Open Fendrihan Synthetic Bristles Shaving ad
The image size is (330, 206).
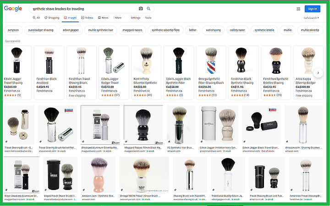pos(276,72)
